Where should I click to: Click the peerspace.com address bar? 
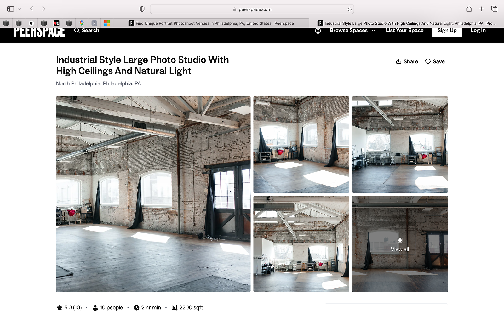click(x=252, y=9)
